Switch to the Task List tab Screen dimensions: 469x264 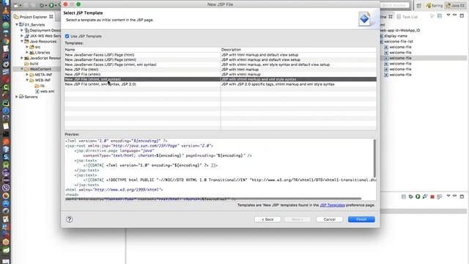(x=407, y=17)
